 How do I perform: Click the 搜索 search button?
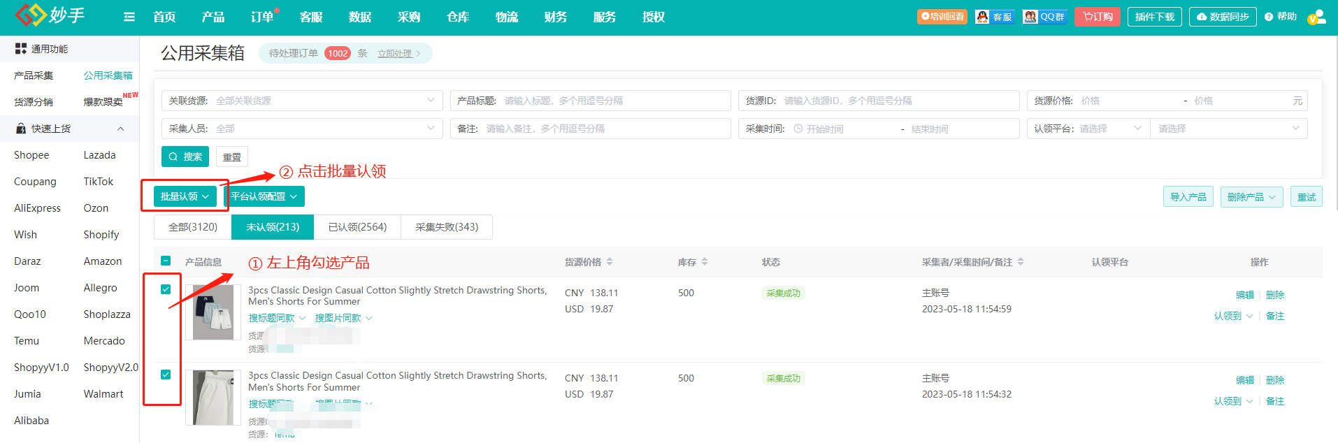tap(185, 157)
